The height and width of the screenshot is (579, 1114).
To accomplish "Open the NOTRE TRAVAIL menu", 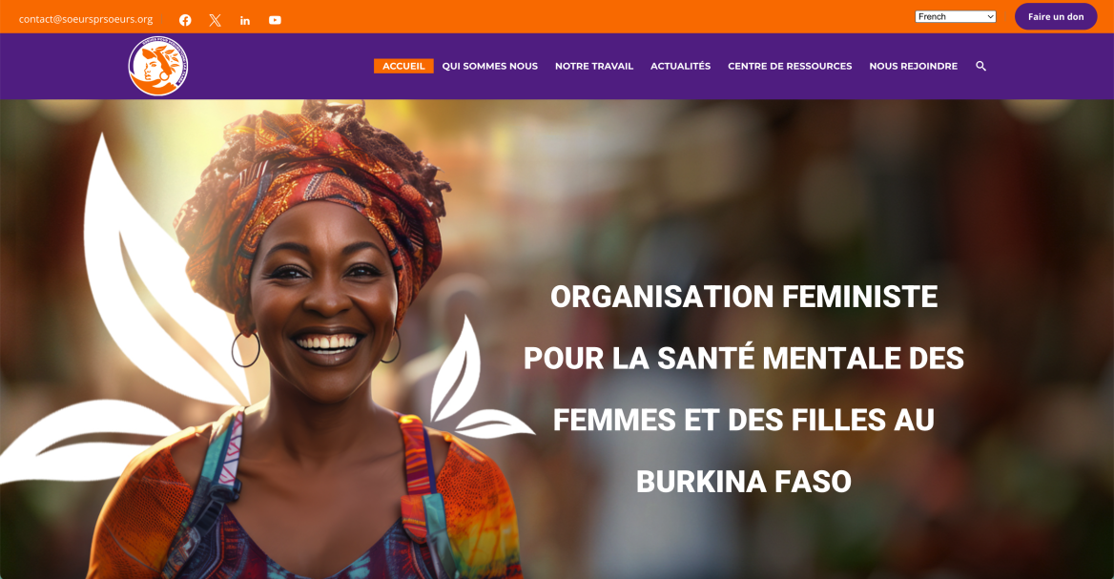I will pos(594,66).
